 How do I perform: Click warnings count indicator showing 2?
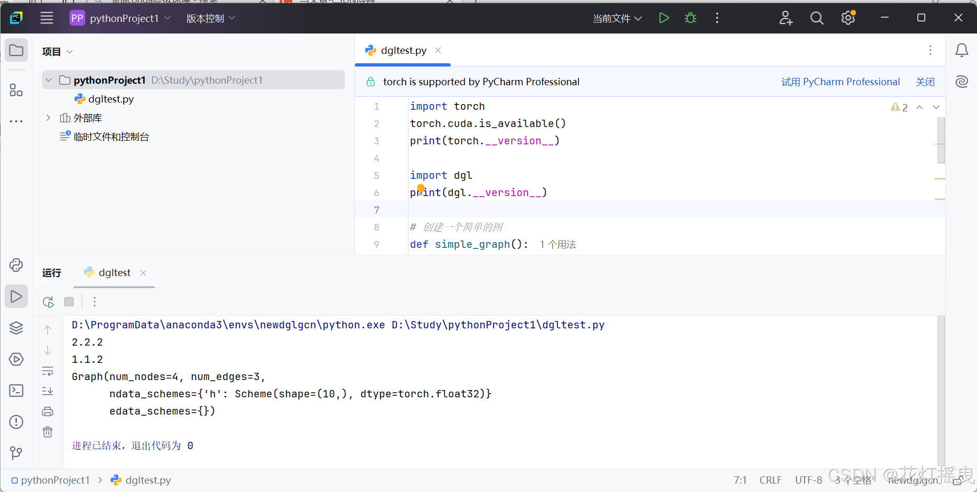coord(899,107)
